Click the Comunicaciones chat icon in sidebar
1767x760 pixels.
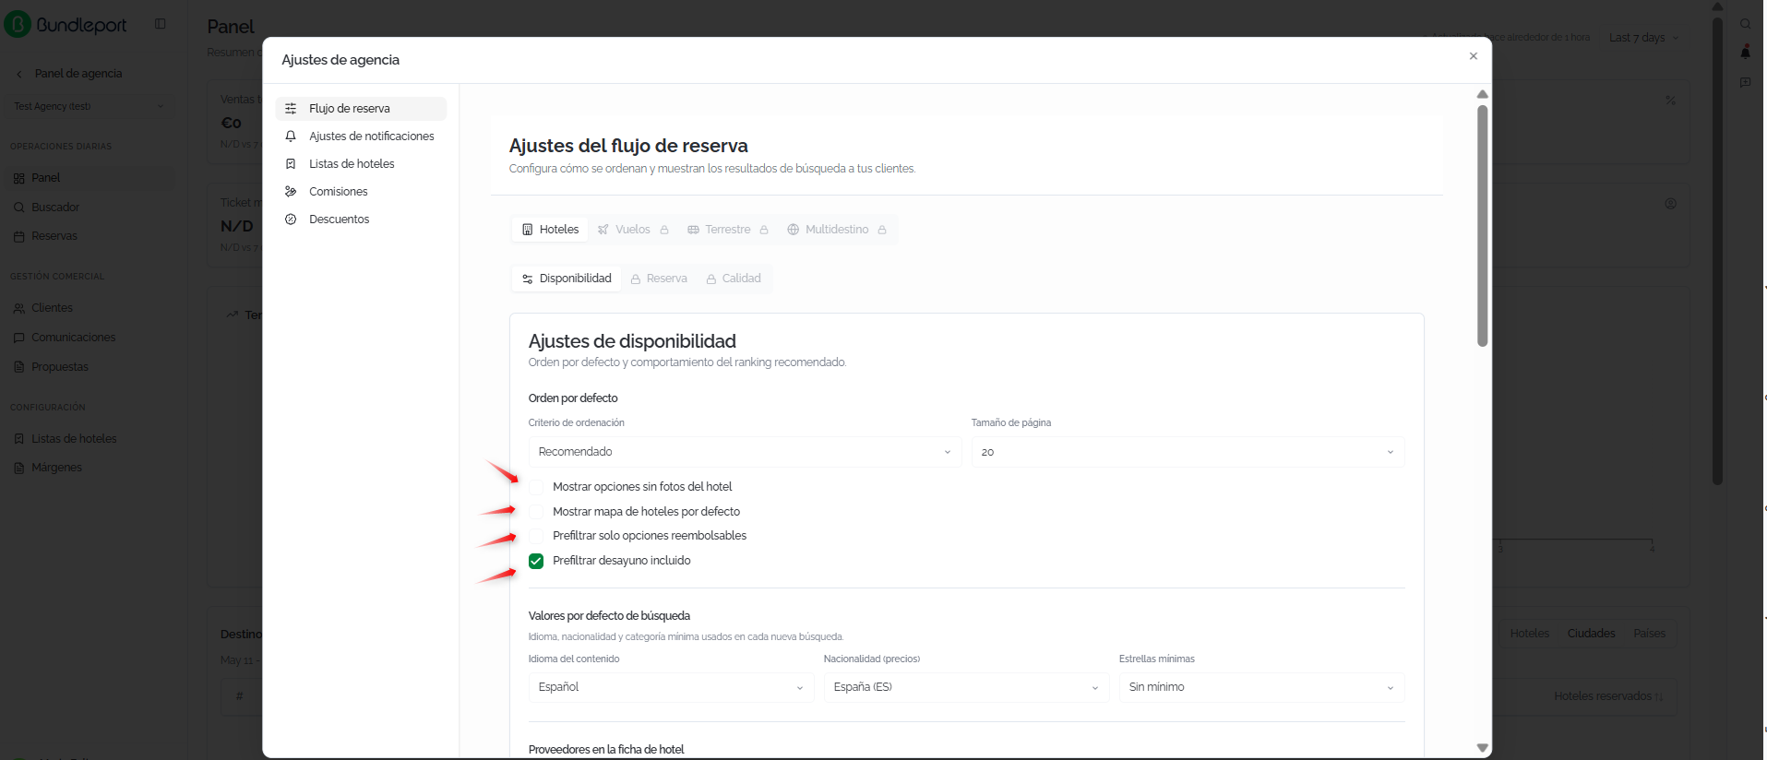[x=19, y=338]
